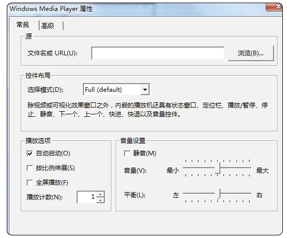
Task: Click the 文件名或 URL(U): label
Action: (x=52, y=53)
